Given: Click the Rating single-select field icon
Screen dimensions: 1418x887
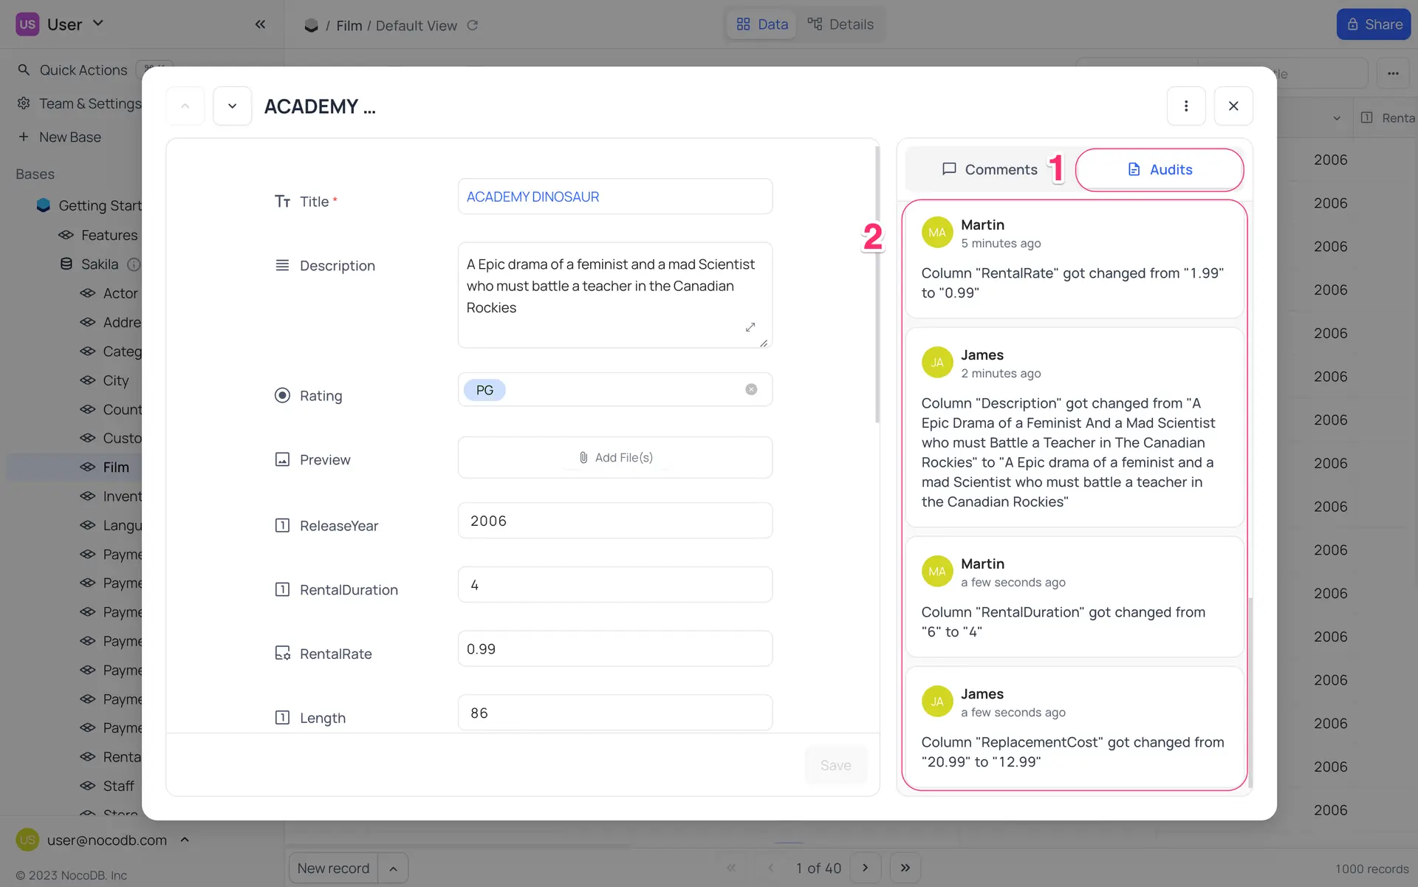Looking at the screenshot, I should pos(282,395).
